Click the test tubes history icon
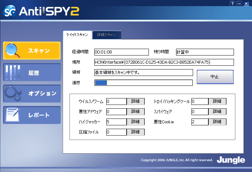 click(x=13, y=72)
